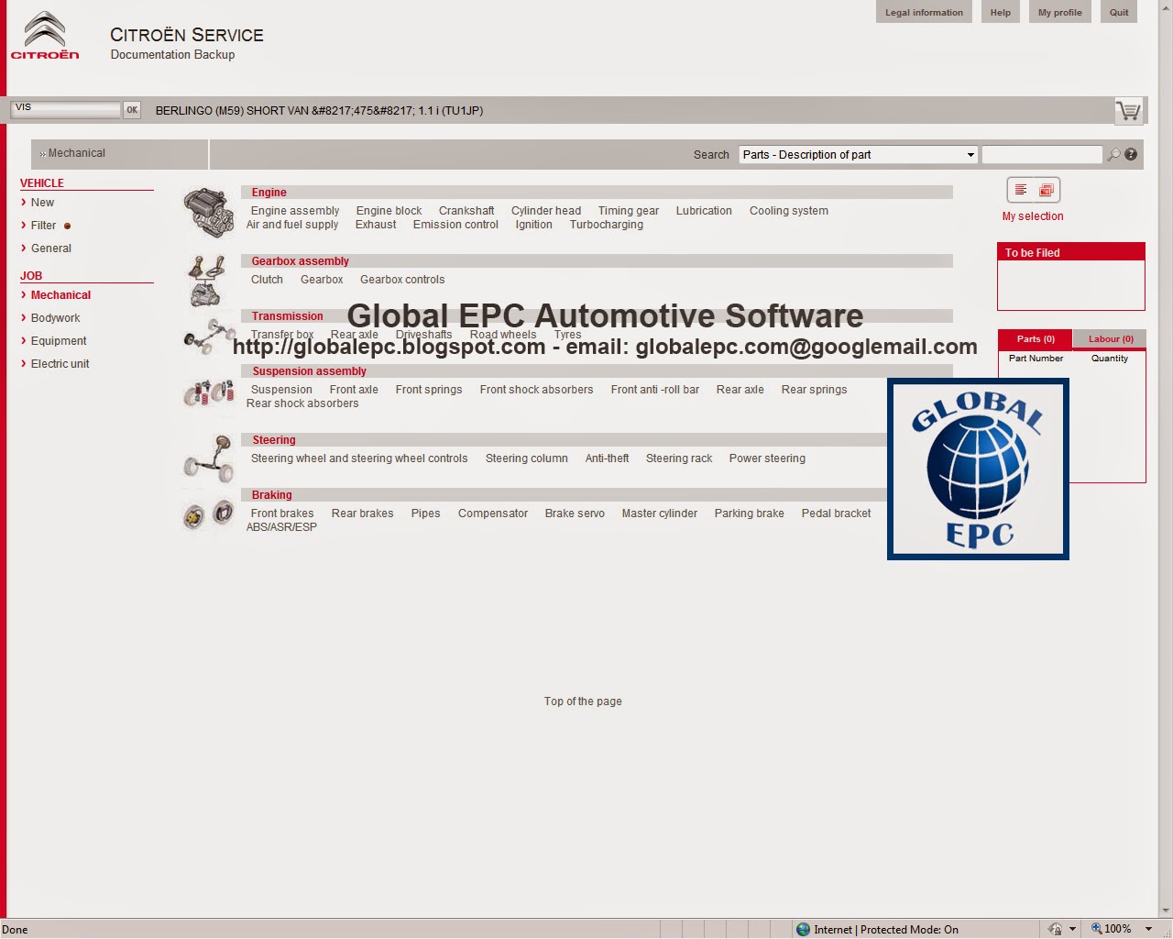Screen dimensions: 1173x939
Task: Open the Front shock absorbers link
Action: click(536, 390)
